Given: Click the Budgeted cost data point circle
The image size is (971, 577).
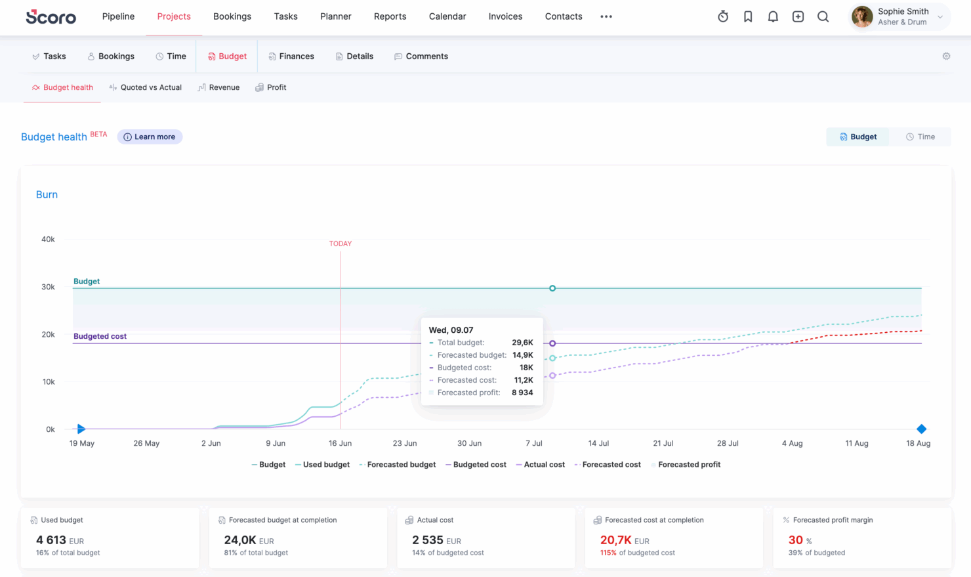Looking at the screenshot, I should pos(552,343).
